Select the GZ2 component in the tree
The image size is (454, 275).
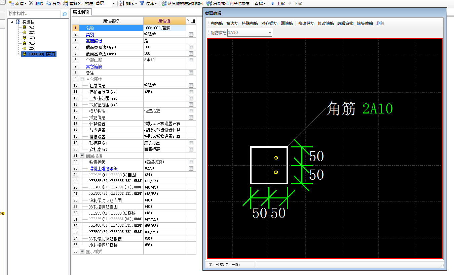[32, 33]
